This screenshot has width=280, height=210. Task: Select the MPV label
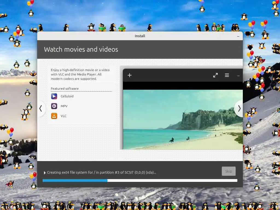click(x=64, y=106)
